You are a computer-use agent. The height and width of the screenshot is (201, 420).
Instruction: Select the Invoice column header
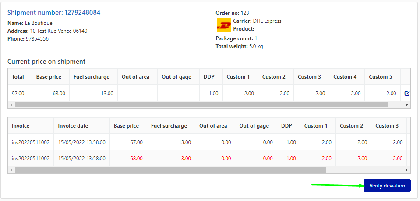click(21, 126)
